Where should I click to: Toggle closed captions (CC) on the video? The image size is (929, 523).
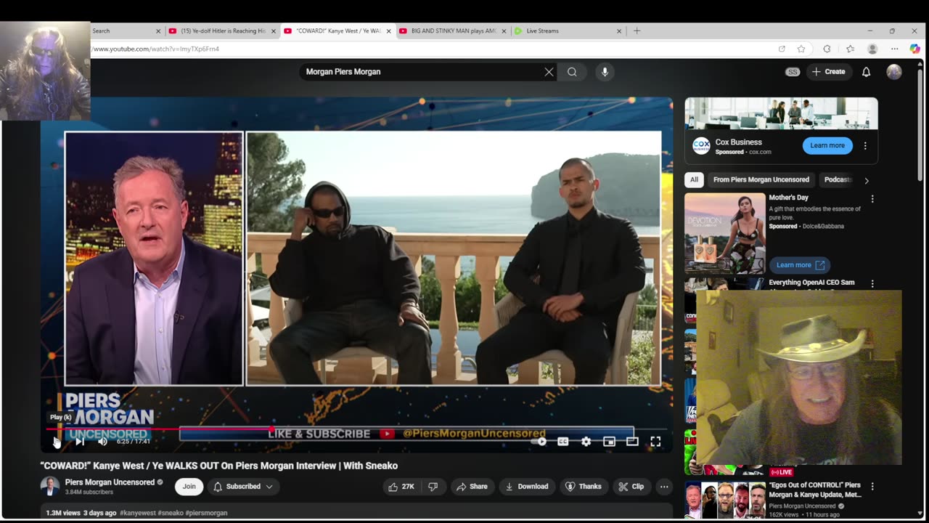point(562,441)
